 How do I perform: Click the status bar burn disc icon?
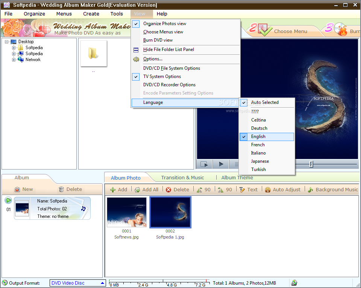point(294,283)
